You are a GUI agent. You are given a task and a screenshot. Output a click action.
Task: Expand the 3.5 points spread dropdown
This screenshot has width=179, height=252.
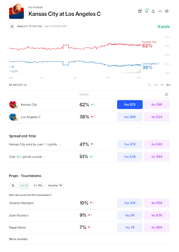tap(60, 145)
